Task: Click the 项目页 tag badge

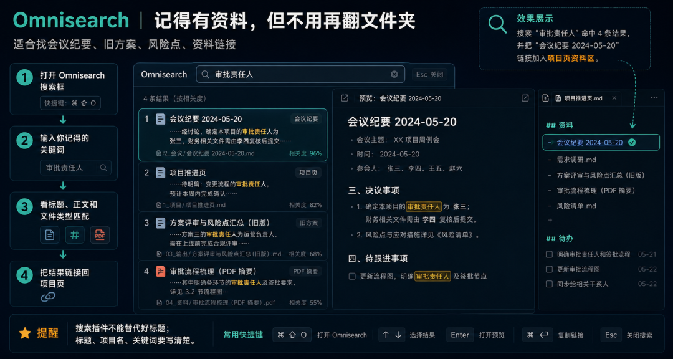Action: 308,173
